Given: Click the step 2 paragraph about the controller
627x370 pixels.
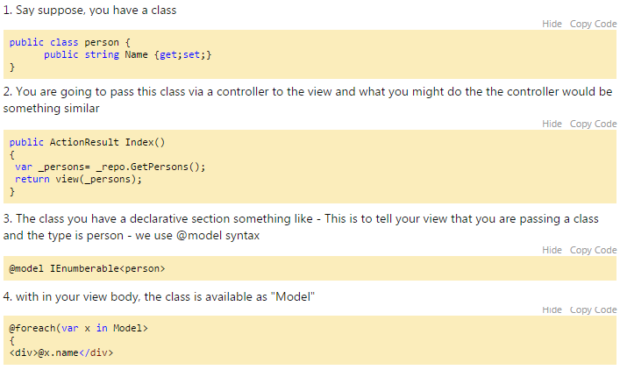Looking at the screenshot, I should pos(308,100).
